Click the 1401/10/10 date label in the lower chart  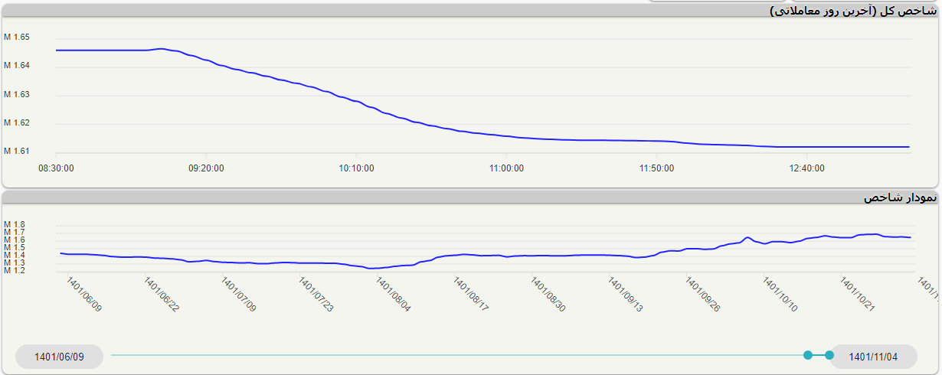point(780,295)
